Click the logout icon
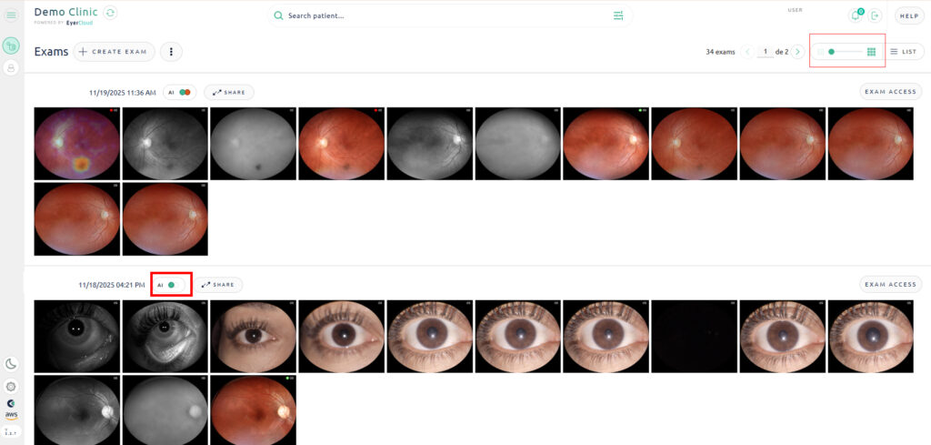The height and width of the screenshot is (445, 931). pos(876,15)
